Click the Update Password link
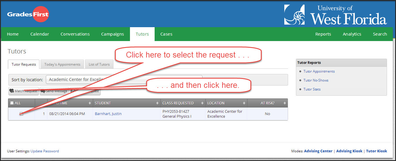This screenshot has width=396, height=161. (x=45, y=151)
